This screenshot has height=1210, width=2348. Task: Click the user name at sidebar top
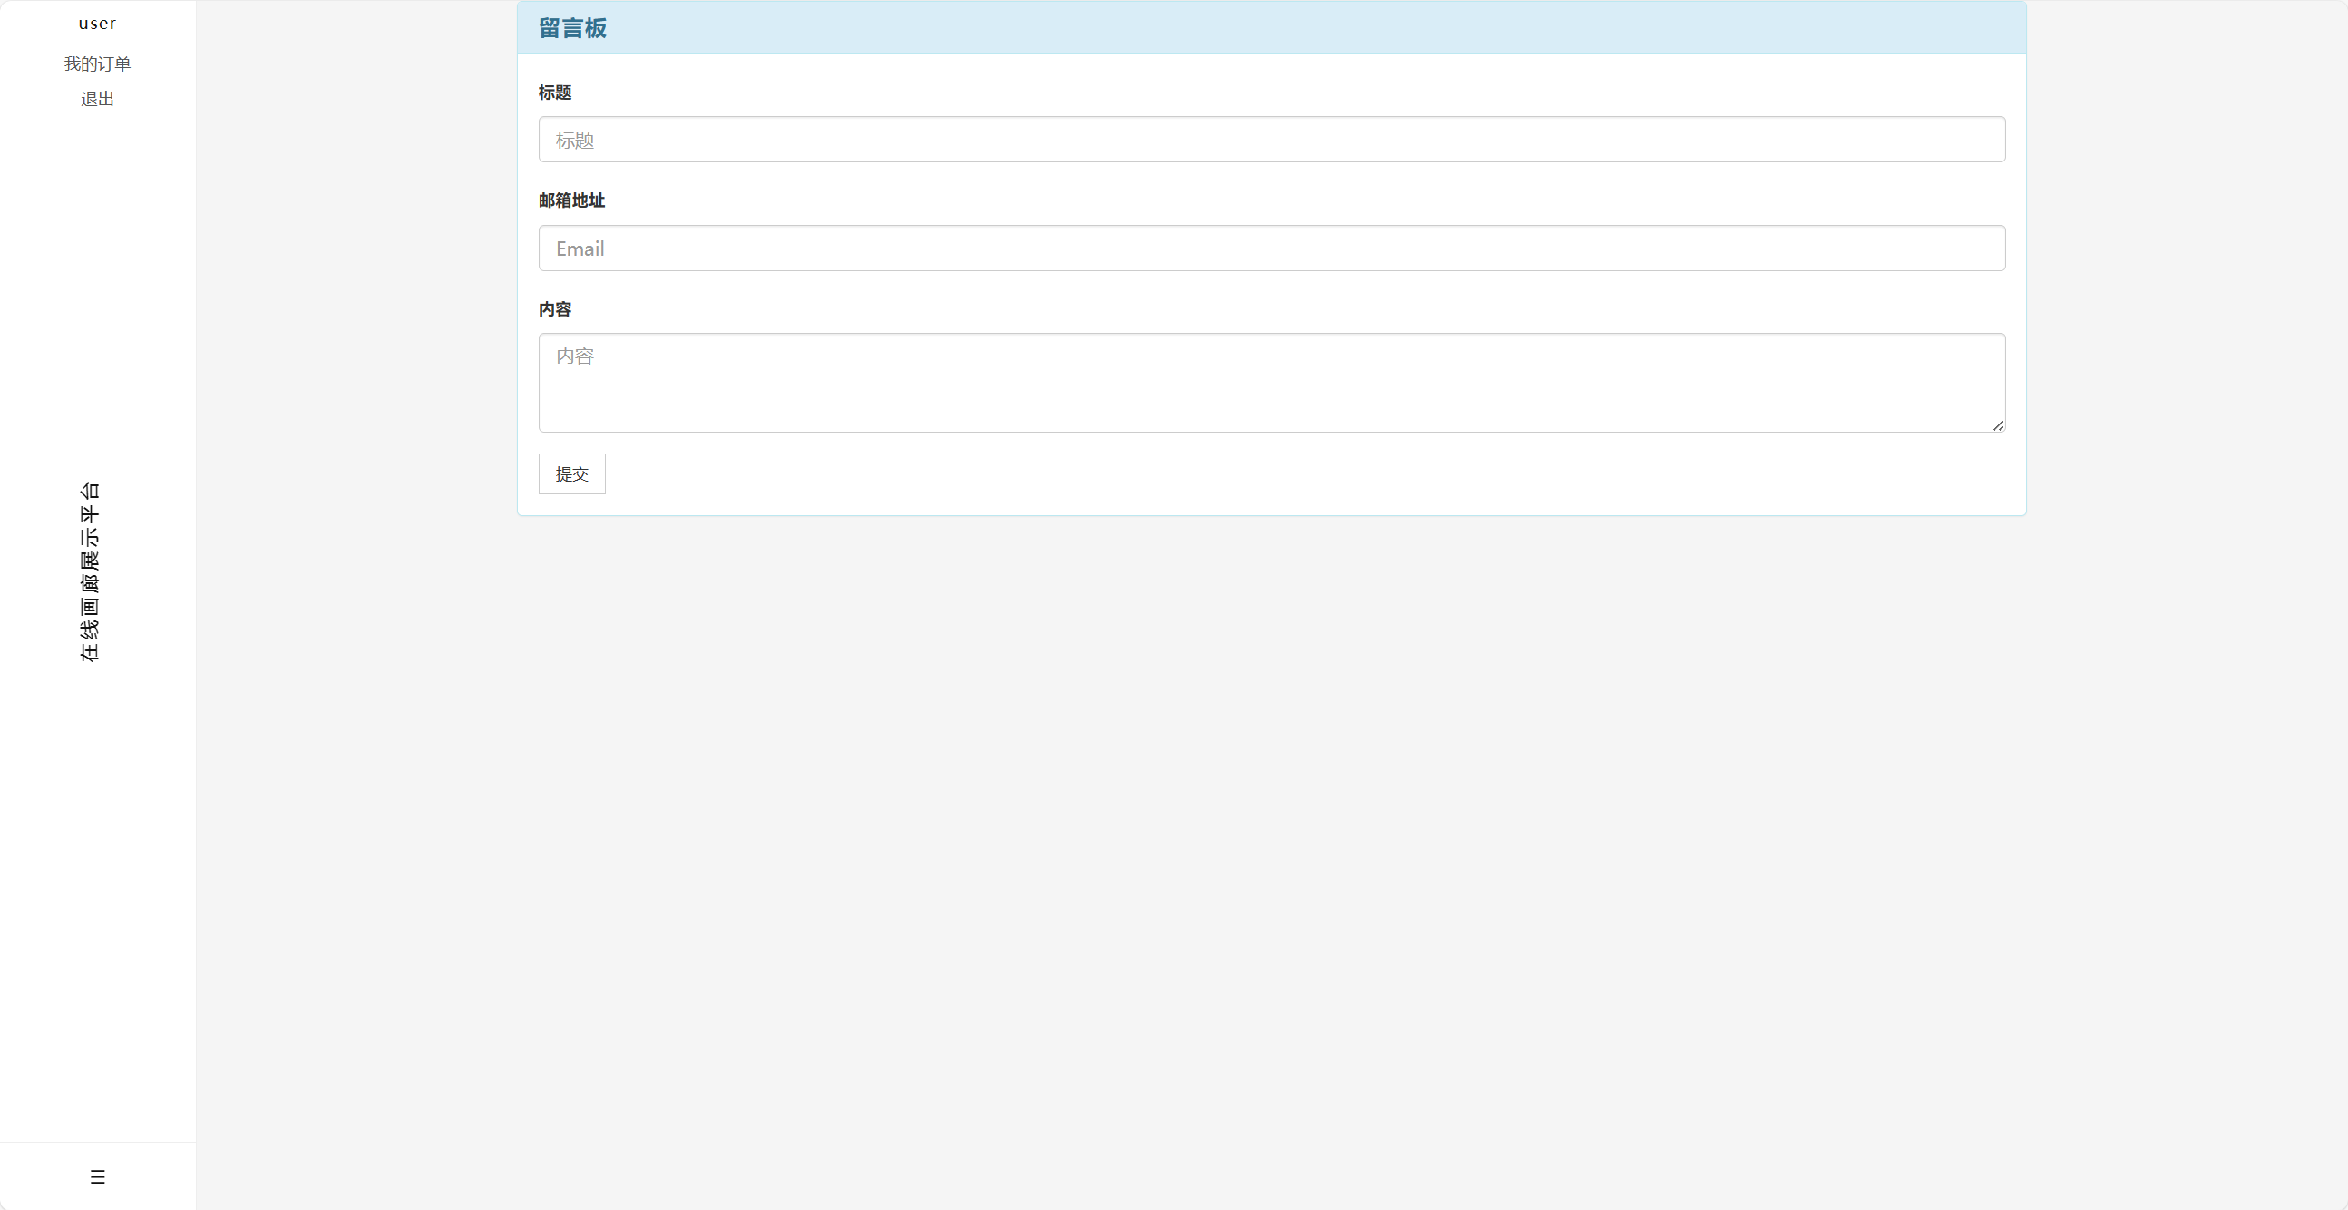click(98, 24)
